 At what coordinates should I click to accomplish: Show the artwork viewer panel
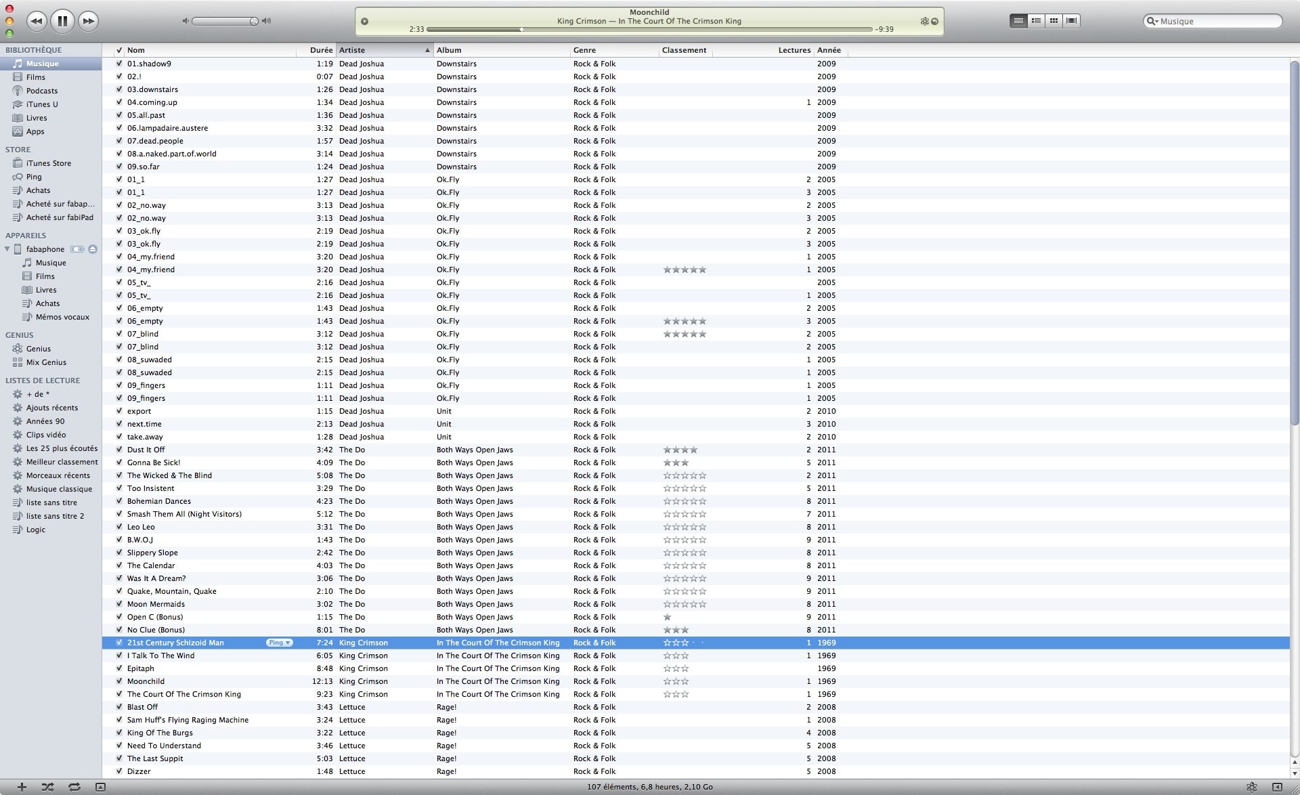[x=100, y=787]
